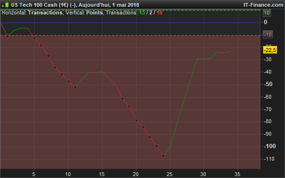Click the 35 label on horizontal axis
Screen dimensions: 285x178
[x=237, y=174]
